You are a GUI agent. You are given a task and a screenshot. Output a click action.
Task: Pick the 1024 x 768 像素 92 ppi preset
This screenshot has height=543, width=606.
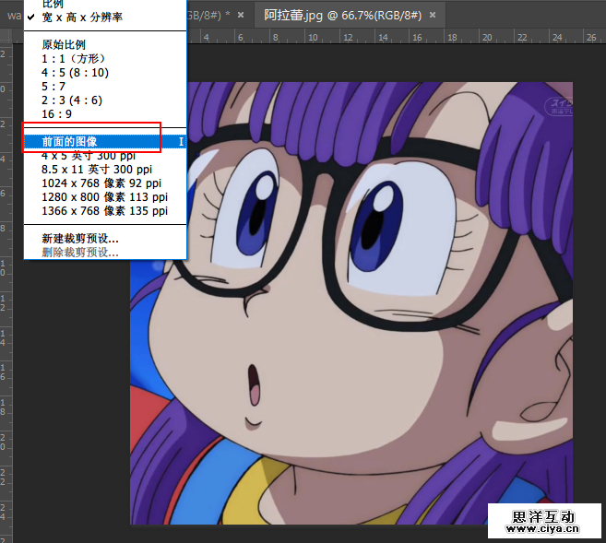[x=104, y=183]
